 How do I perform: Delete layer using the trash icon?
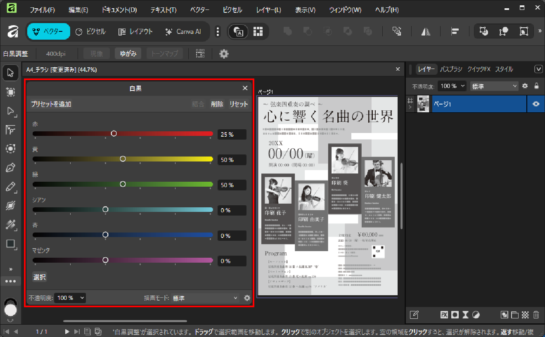pyautogui.click(x=536, y=315)
